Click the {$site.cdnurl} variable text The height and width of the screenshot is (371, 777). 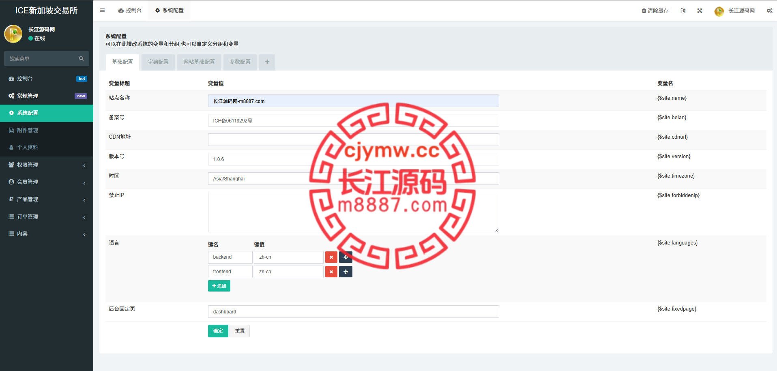point(673,137)
